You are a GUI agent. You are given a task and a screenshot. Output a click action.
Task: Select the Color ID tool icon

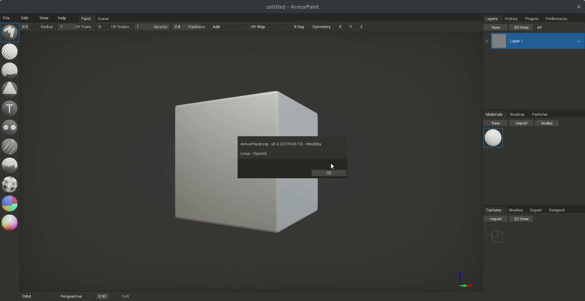(x=10, y=203)
